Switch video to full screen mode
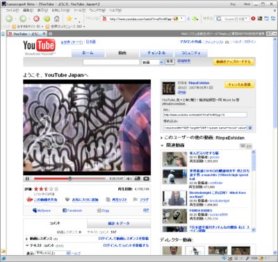Screen dimensions: 278x262 coord(146,179)
